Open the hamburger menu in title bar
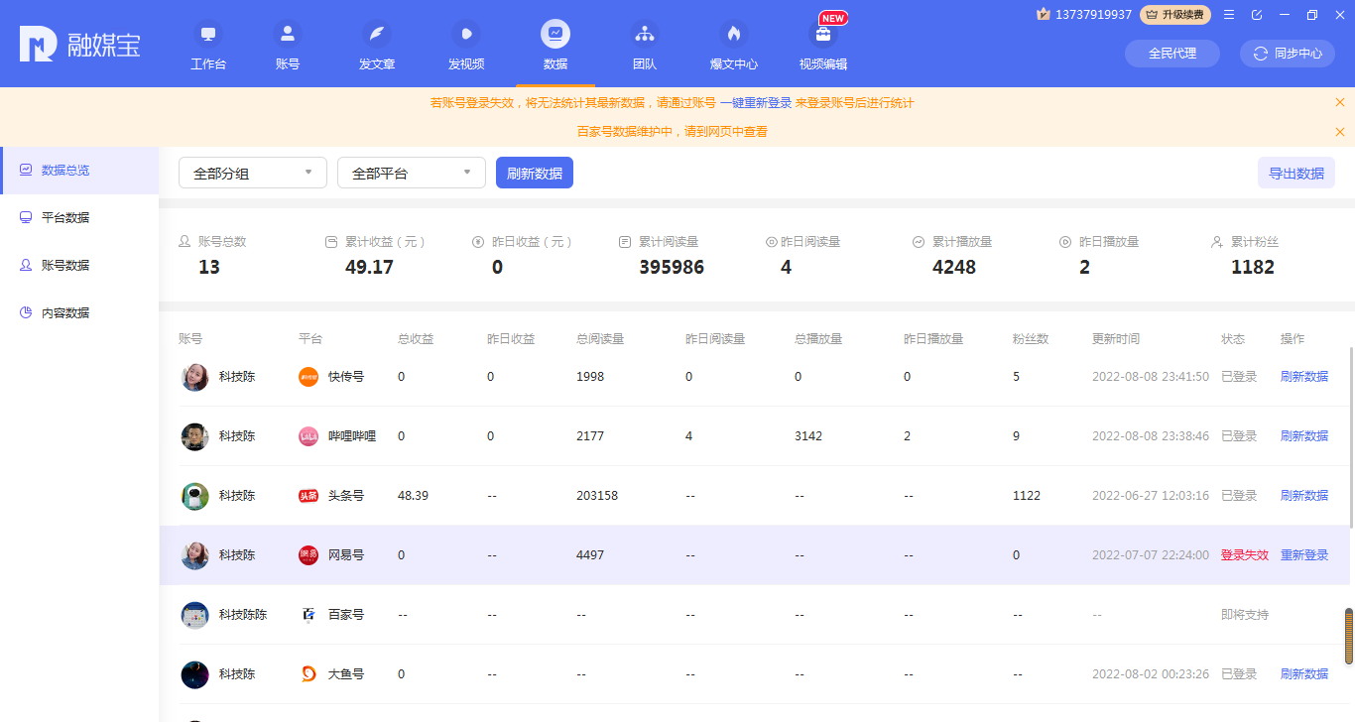Viewport: 1355px width, 722px height. coord(1229,15)
